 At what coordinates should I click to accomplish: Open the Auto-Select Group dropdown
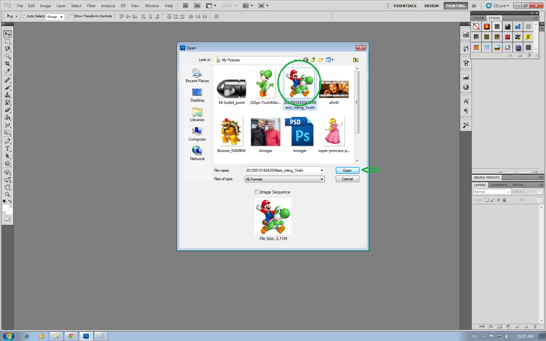55,17
